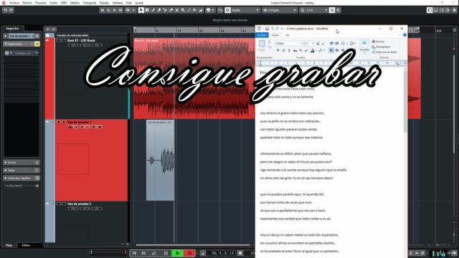Expand the Envíos inspector section
Screen dimensions: 459x258
[22, 163]
